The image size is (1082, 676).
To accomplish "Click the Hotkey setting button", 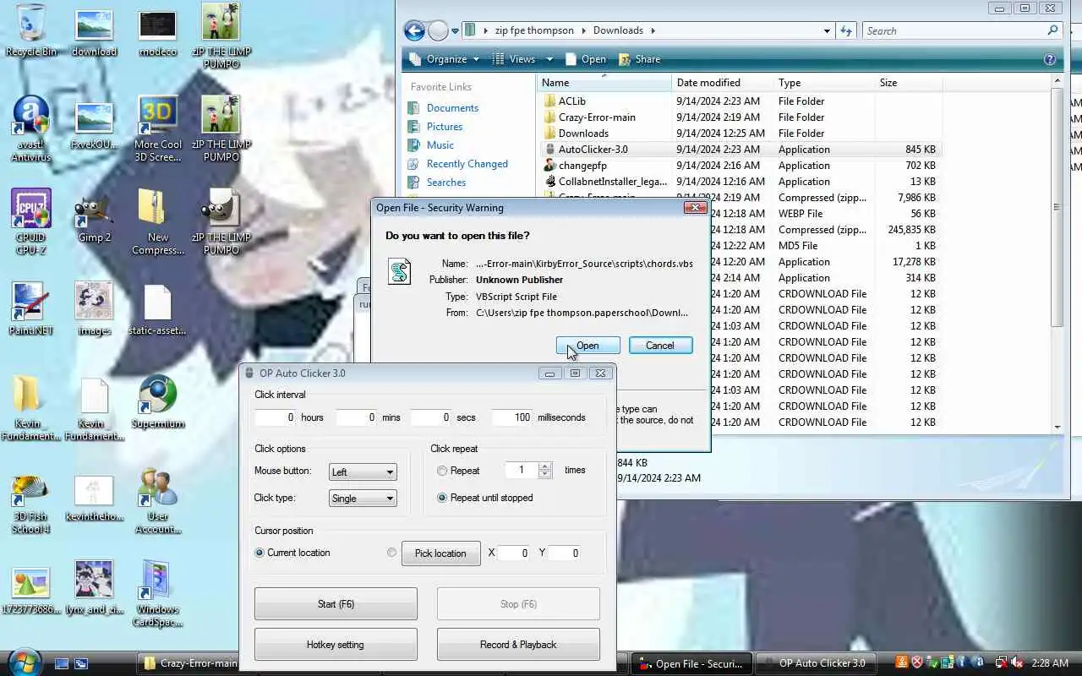I will pos(336,645).
